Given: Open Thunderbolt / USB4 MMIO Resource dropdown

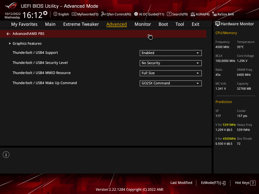Looking at the screenshot, I should (171, 73).
